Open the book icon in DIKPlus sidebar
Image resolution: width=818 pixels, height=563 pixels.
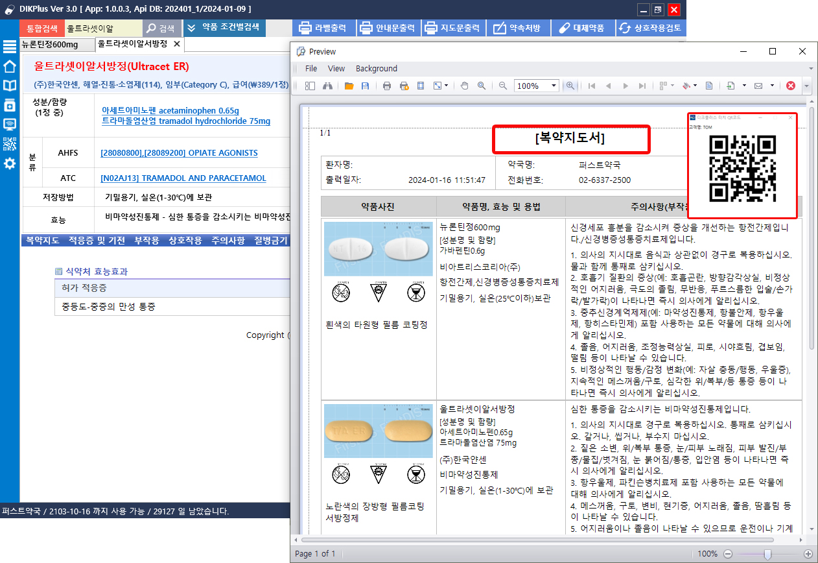point(10,86)
